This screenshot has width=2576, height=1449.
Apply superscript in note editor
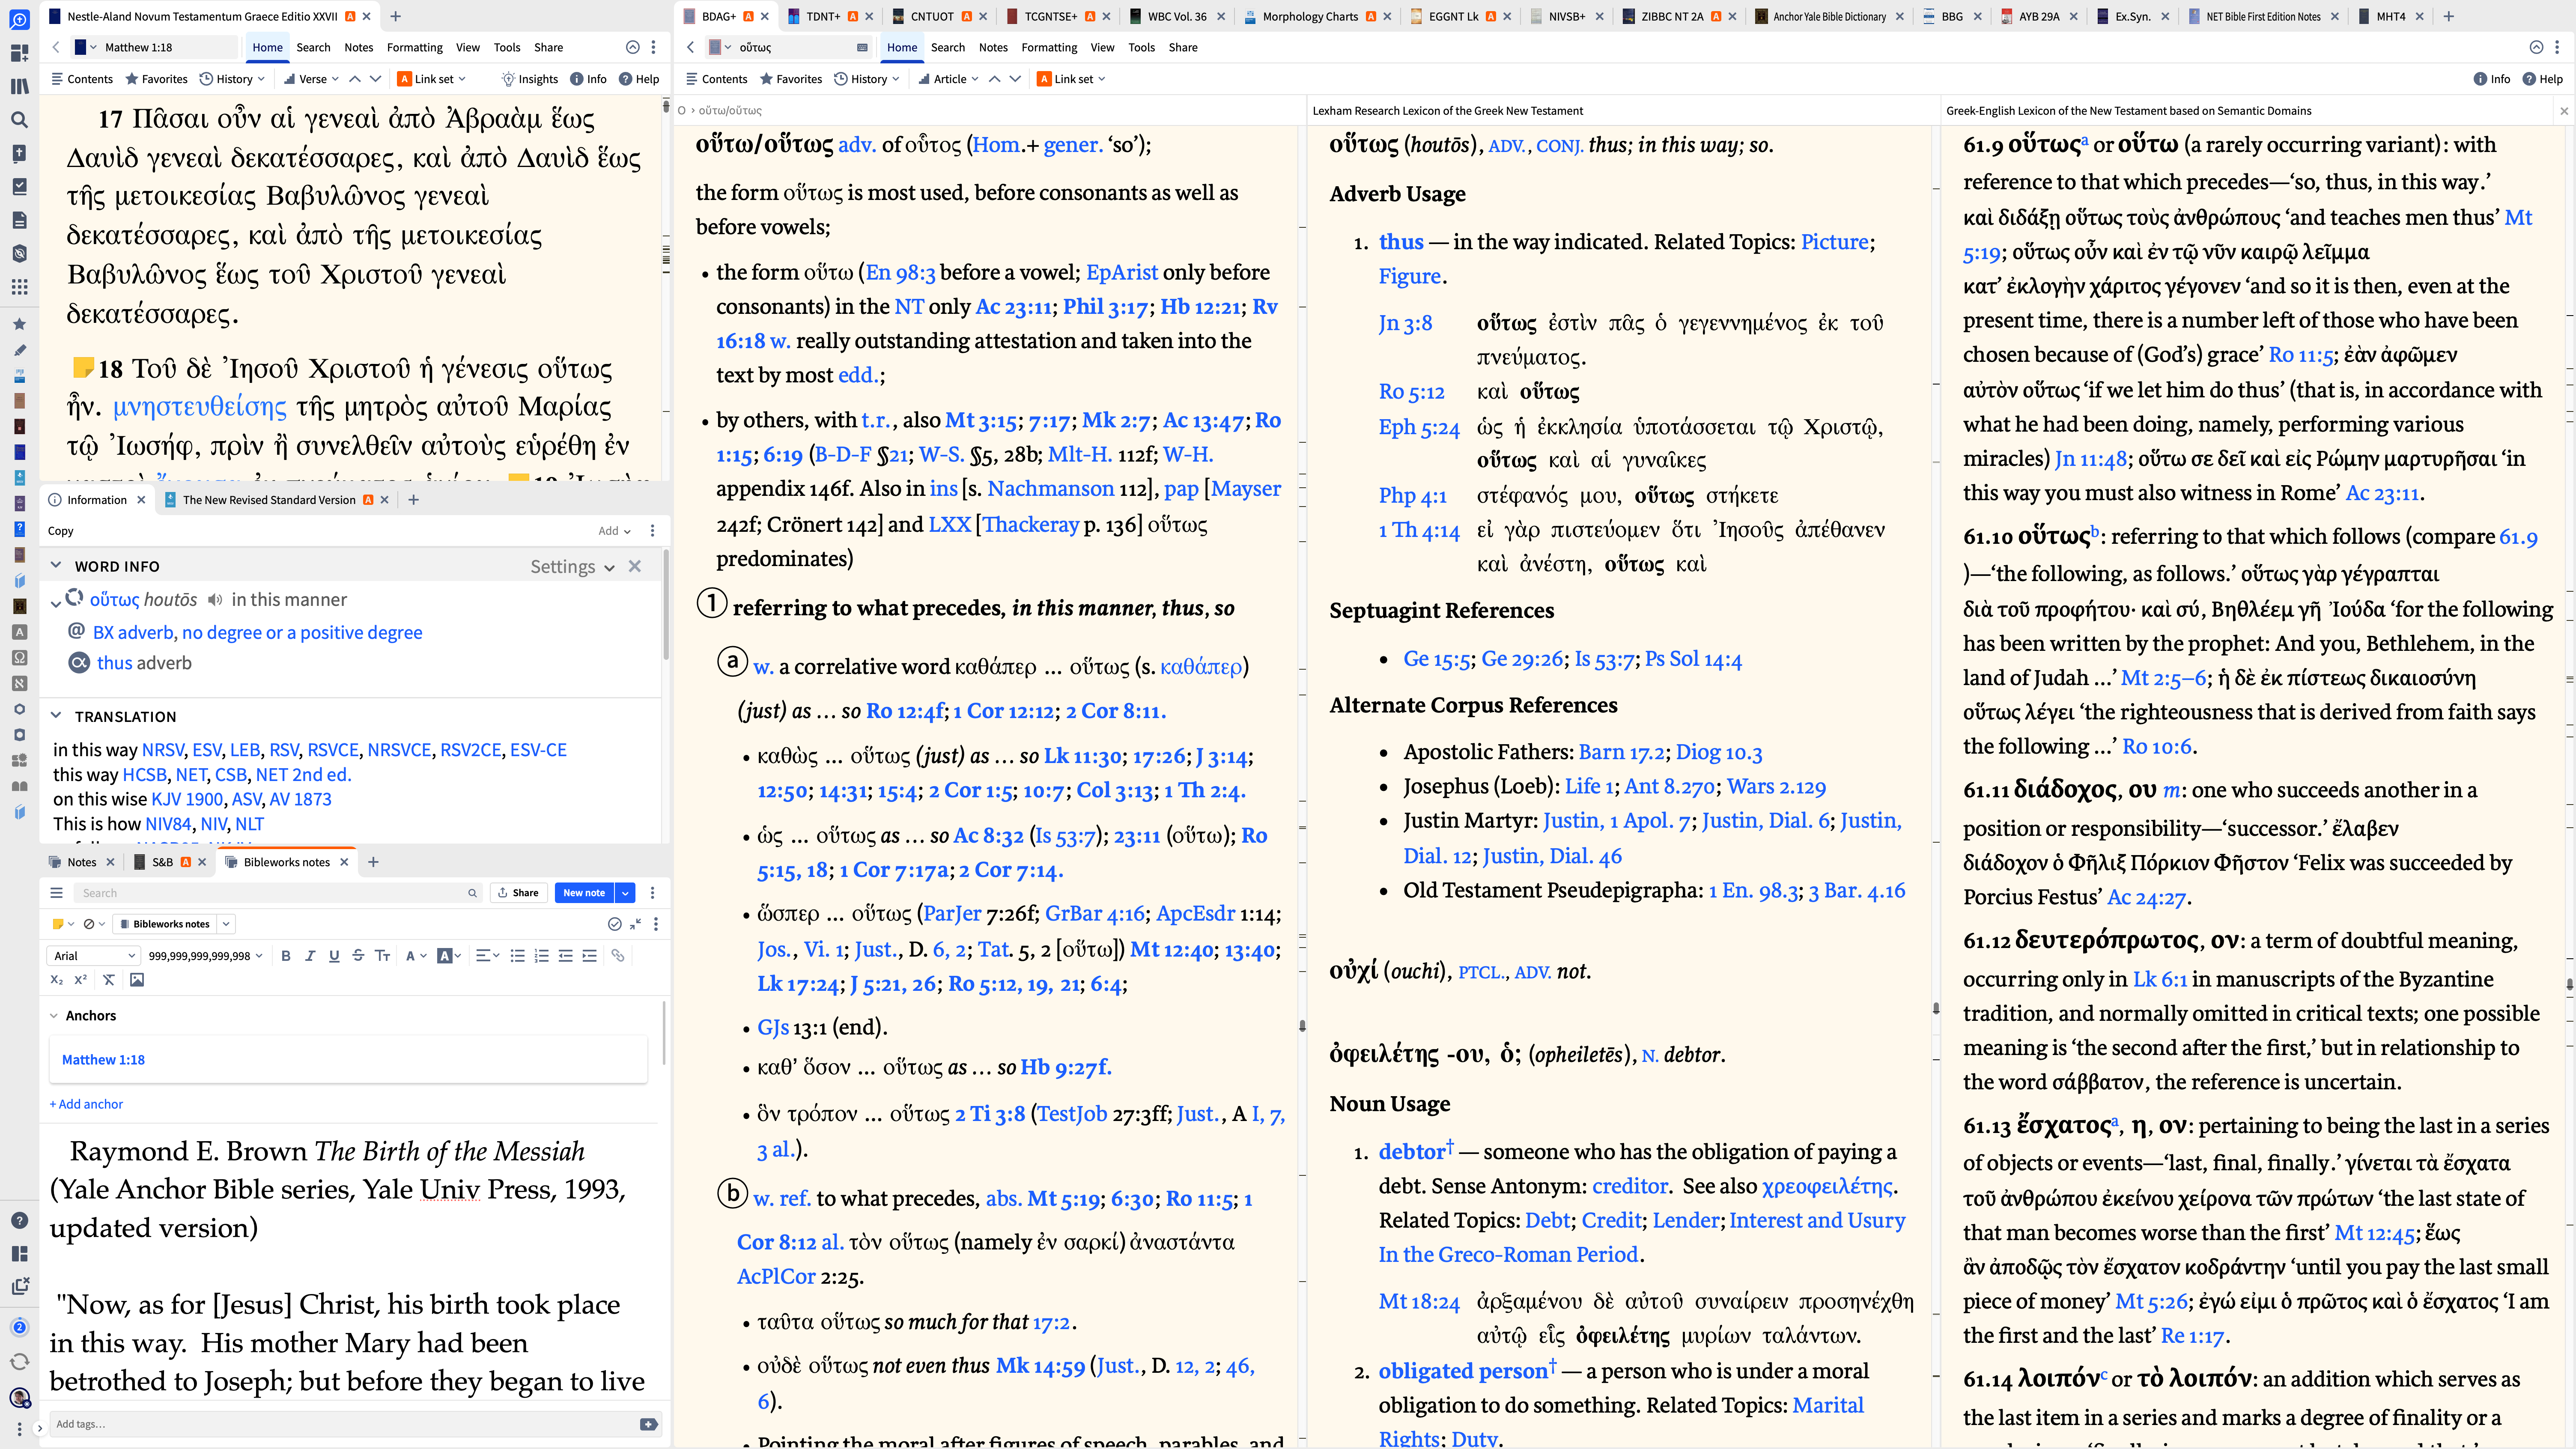click(x=80, y=980)
